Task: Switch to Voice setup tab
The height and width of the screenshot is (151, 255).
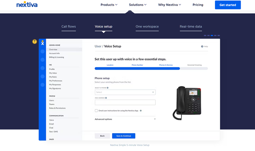Action: pyautogui.click(x=103, y=26)
